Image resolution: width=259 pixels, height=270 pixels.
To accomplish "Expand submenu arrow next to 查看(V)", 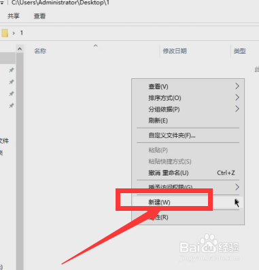I will [x=237, y=86].
